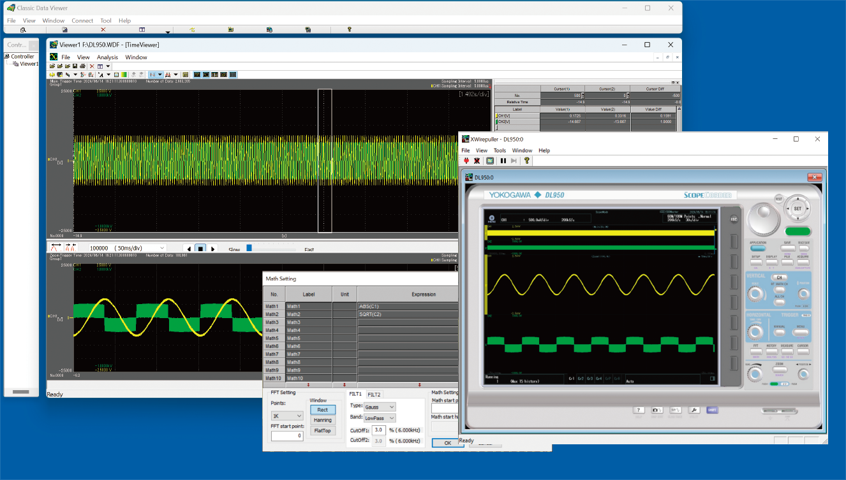This screenshot has height=480, width=846.
Task: Click the disconnect plug icon in XWirepuller
Action: (x=477, y=161)
